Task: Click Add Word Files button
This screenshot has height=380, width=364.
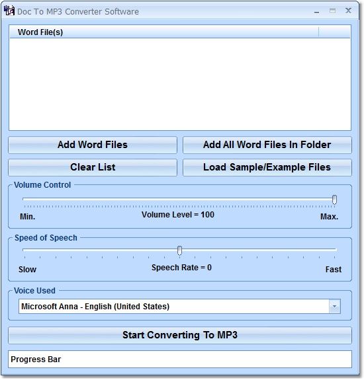Action: tap(93, 145)
